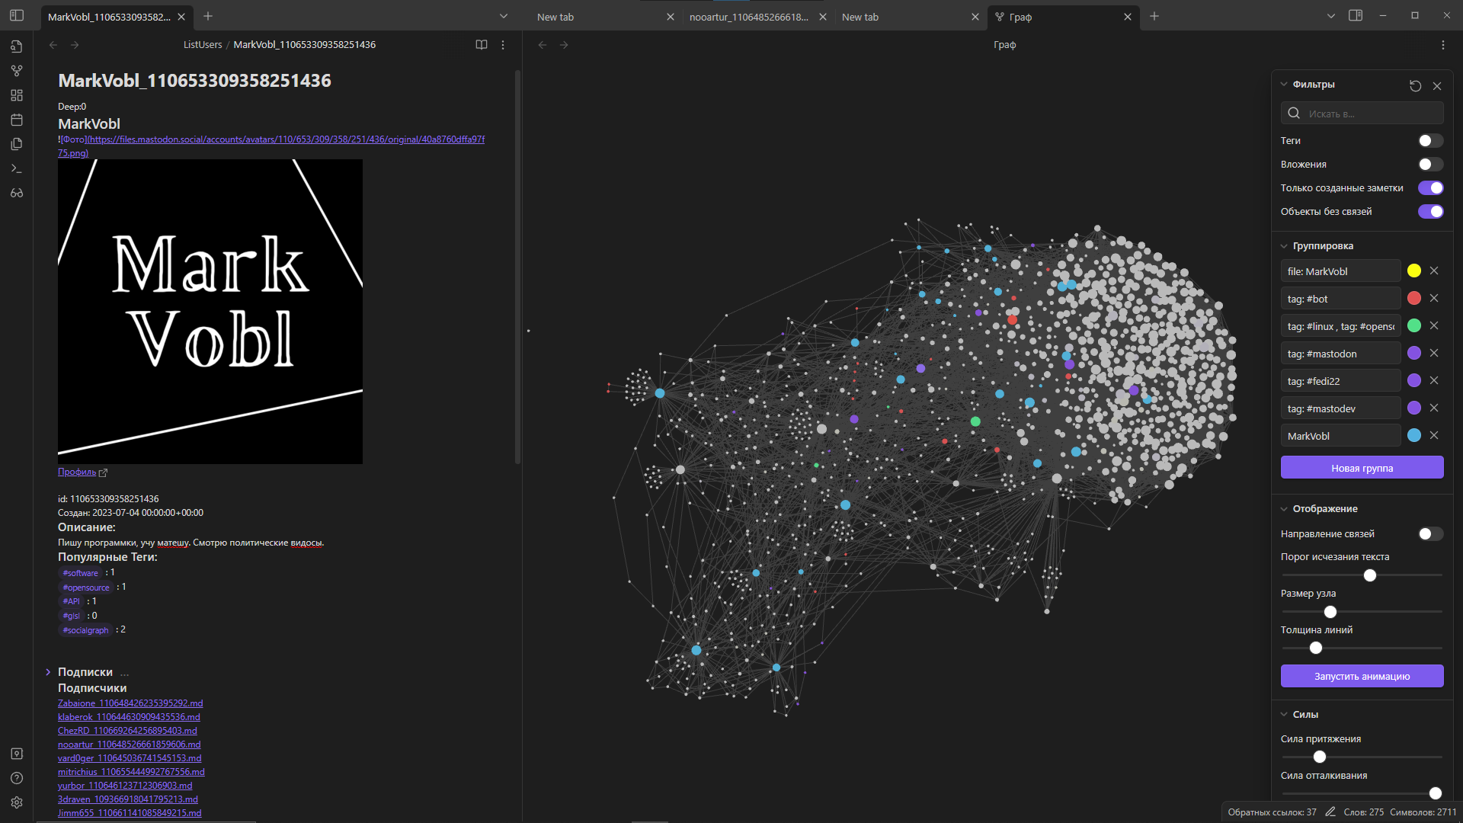Click the #opensource tag

point(86,588)
